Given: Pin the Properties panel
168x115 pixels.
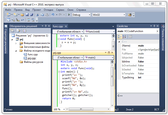Looking at the screenshot, I should click(x=154, y=26).
